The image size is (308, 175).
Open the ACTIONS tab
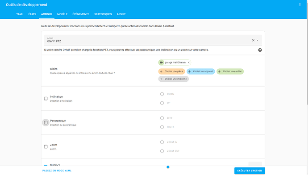(x=46, y=14)
